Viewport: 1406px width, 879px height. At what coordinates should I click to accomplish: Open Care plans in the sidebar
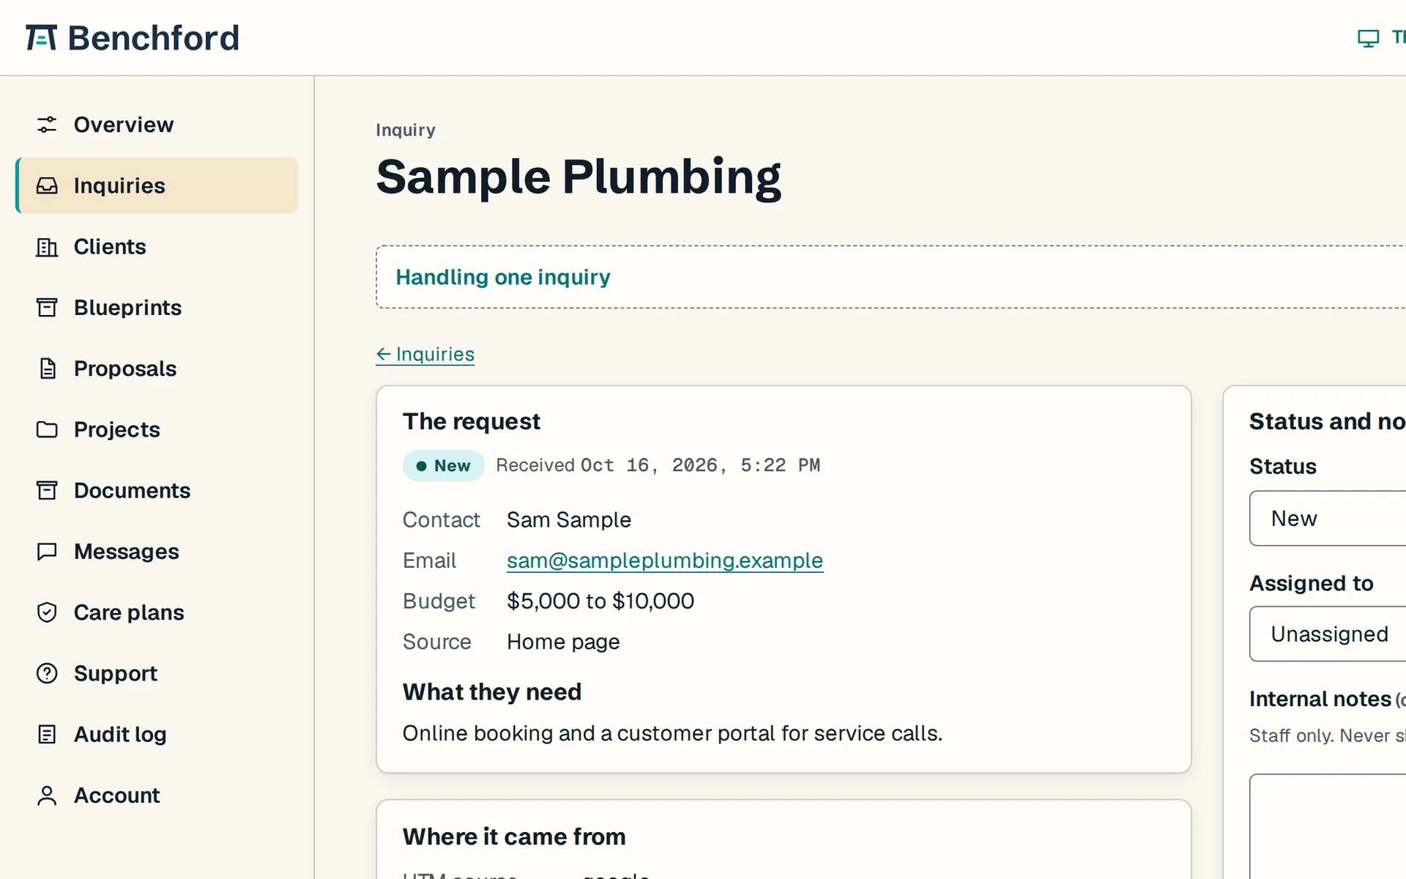point(157,612)
